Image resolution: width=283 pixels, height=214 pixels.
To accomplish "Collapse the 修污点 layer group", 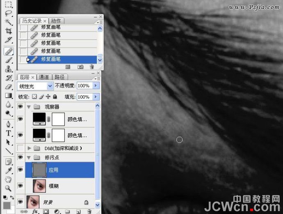I will [x=29, y=158].
